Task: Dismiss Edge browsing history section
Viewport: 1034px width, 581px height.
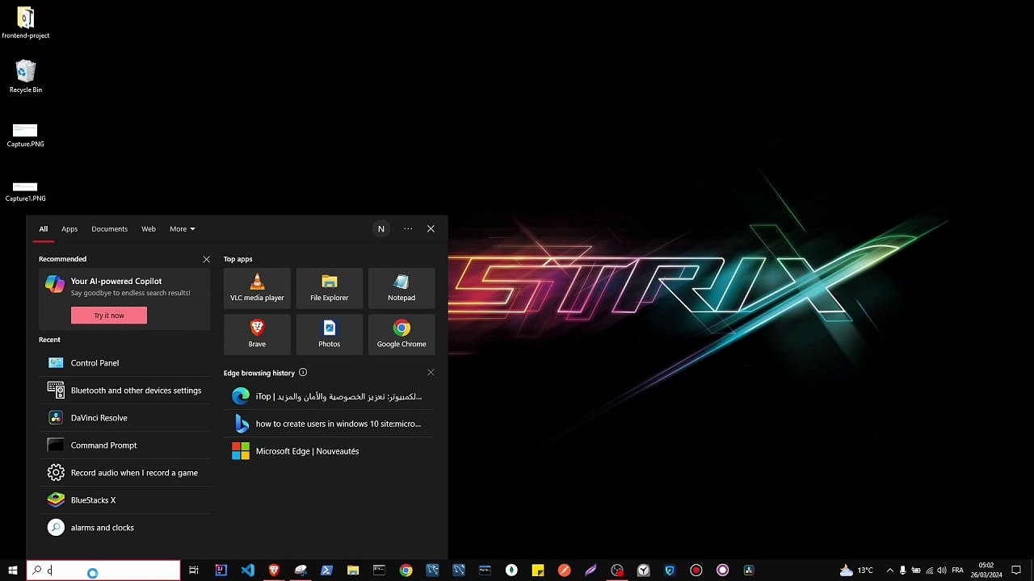Action: point(431,373)
